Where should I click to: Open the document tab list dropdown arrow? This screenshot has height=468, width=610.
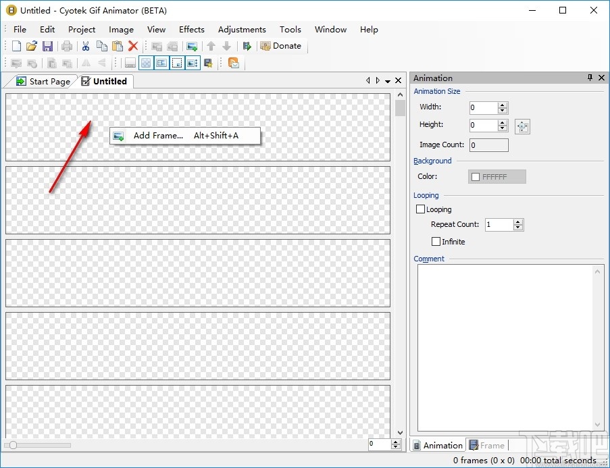[x=388, y=81]
